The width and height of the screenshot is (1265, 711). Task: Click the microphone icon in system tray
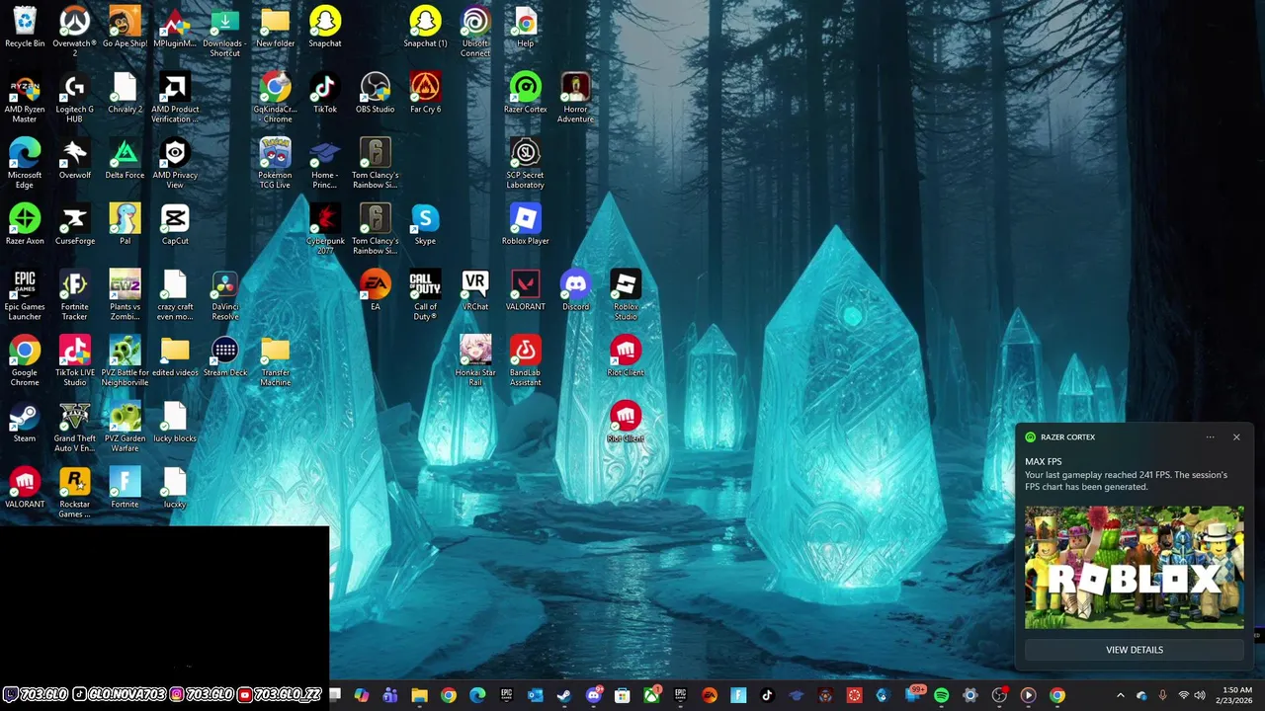coord(1162,695)
